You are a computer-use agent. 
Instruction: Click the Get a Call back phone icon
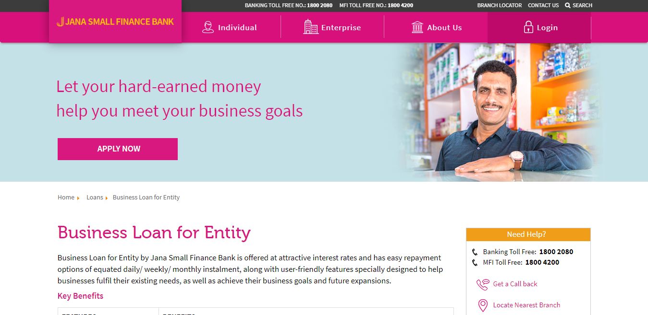coord(482,284)
